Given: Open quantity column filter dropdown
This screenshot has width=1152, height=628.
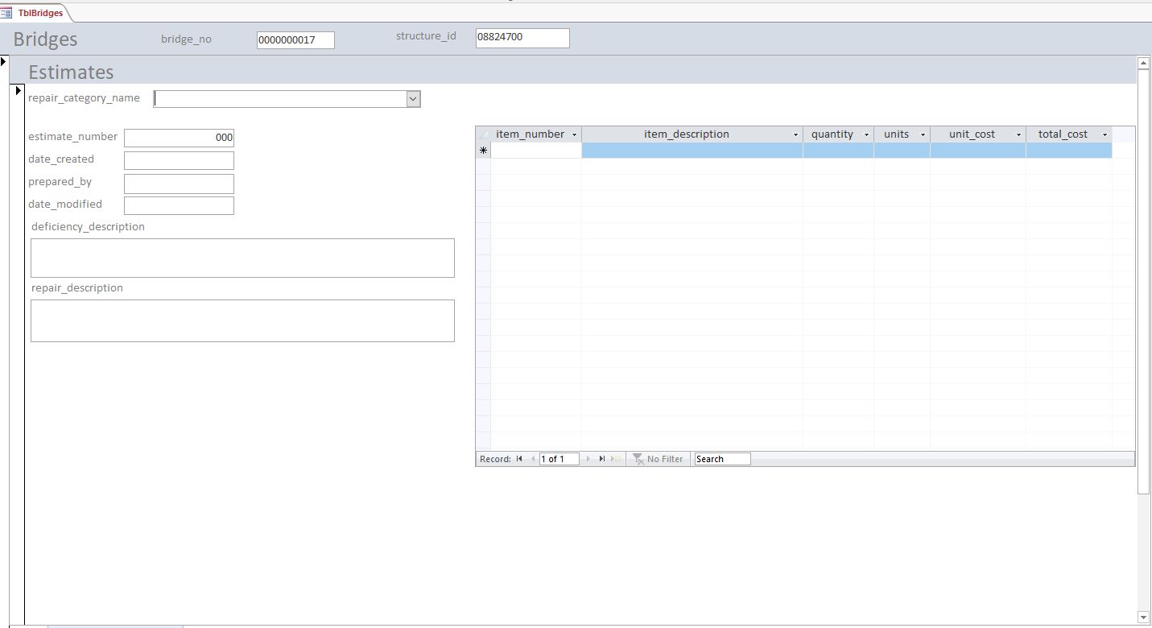Looking at the screenshot, I should [x=867, y=134].
